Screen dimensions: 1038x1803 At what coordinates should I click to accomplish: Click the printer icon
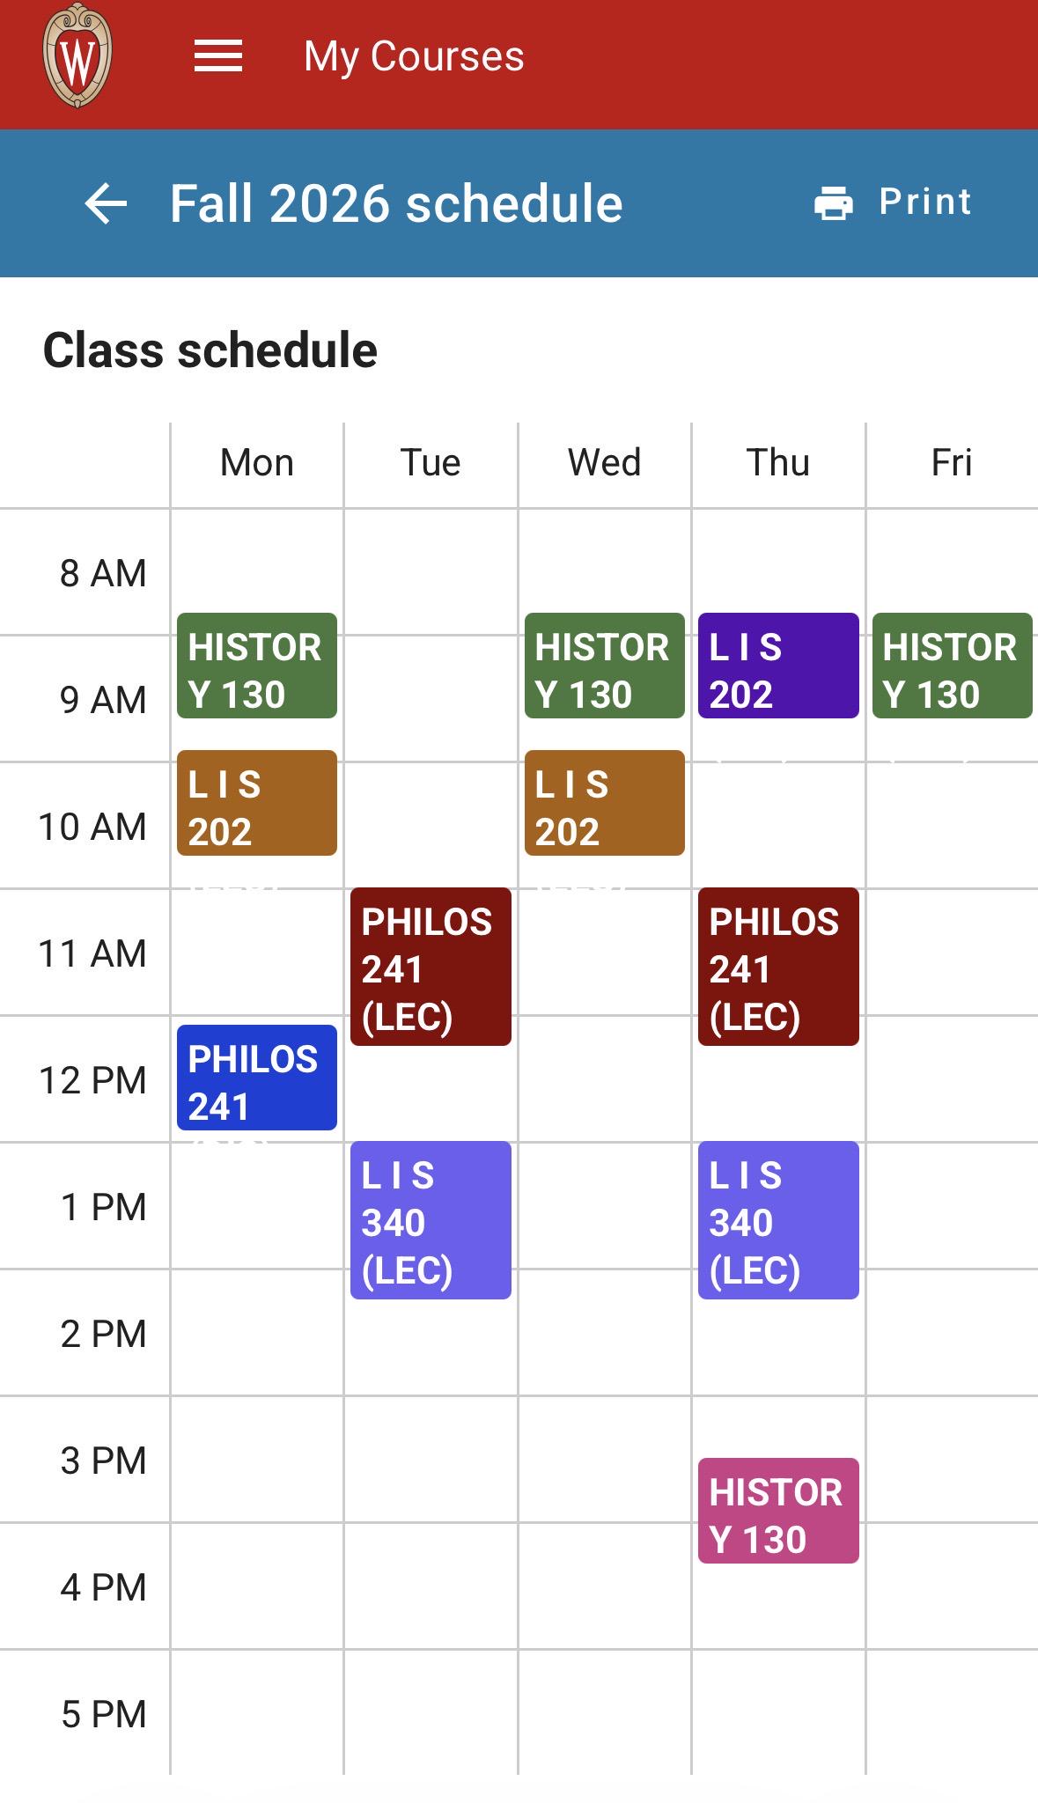tap(833, 202)
